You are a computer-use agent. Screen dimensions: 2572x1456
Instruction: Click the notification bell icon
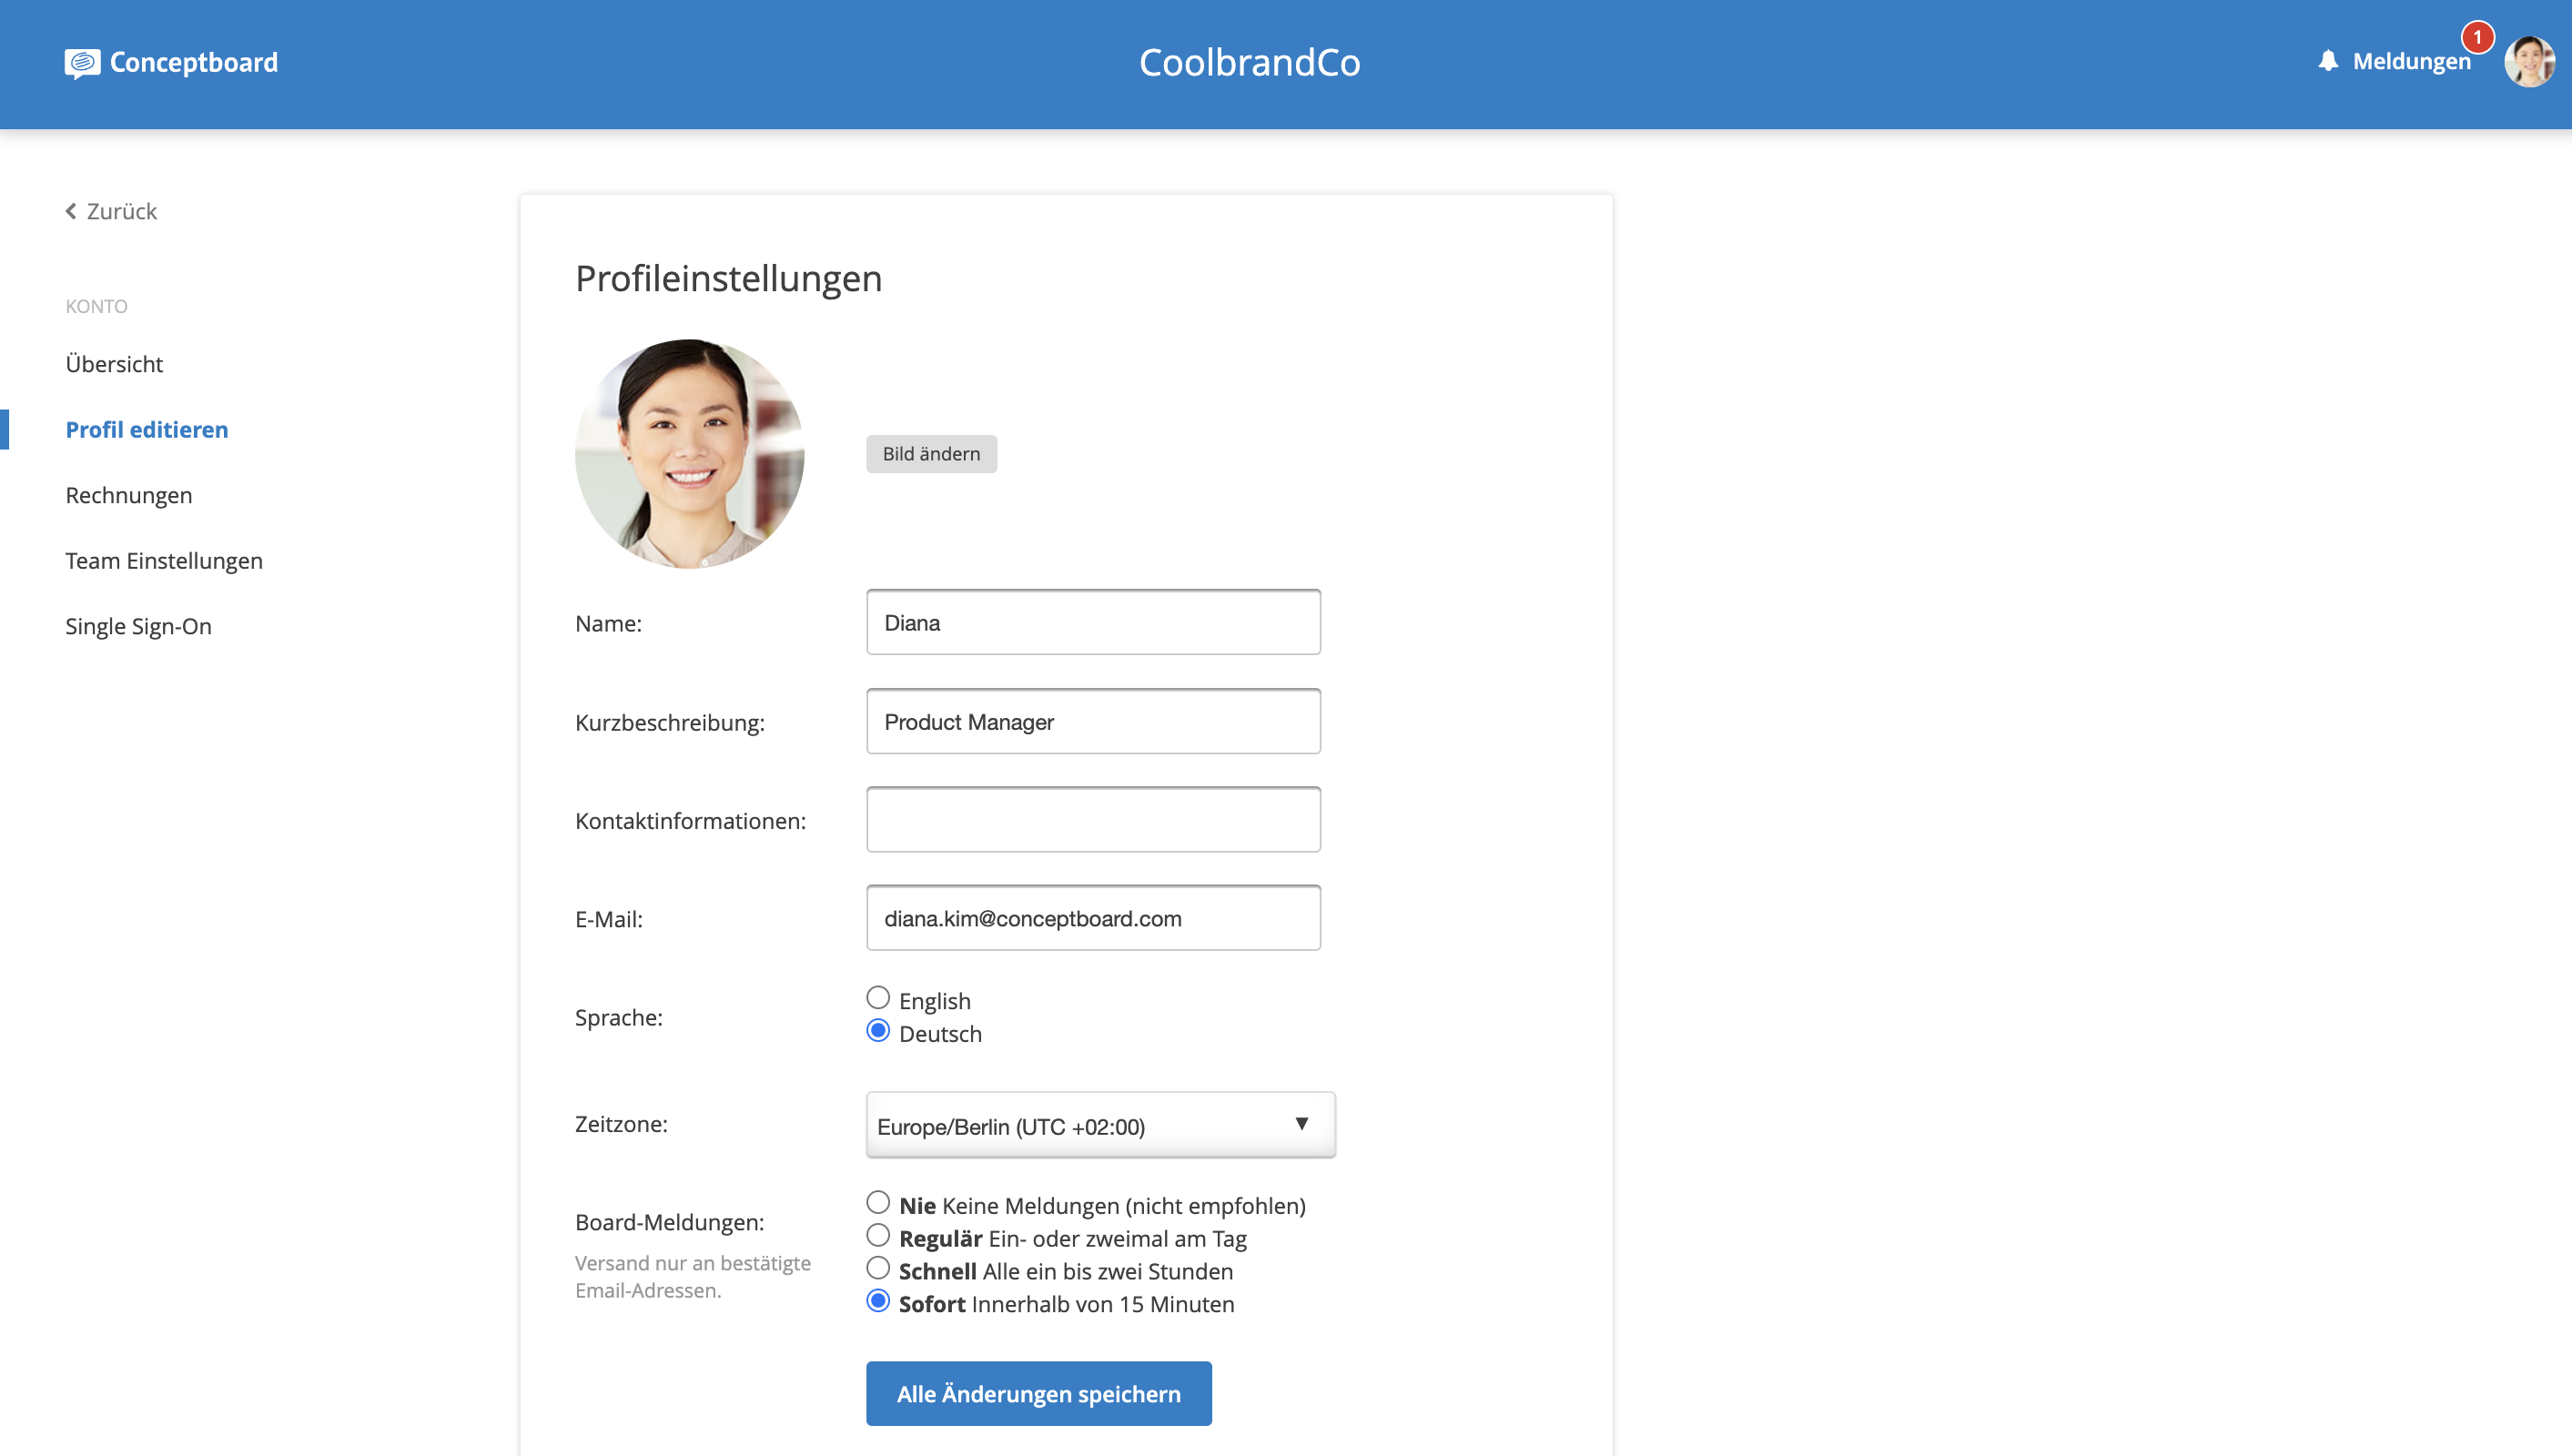point(2328,61)
